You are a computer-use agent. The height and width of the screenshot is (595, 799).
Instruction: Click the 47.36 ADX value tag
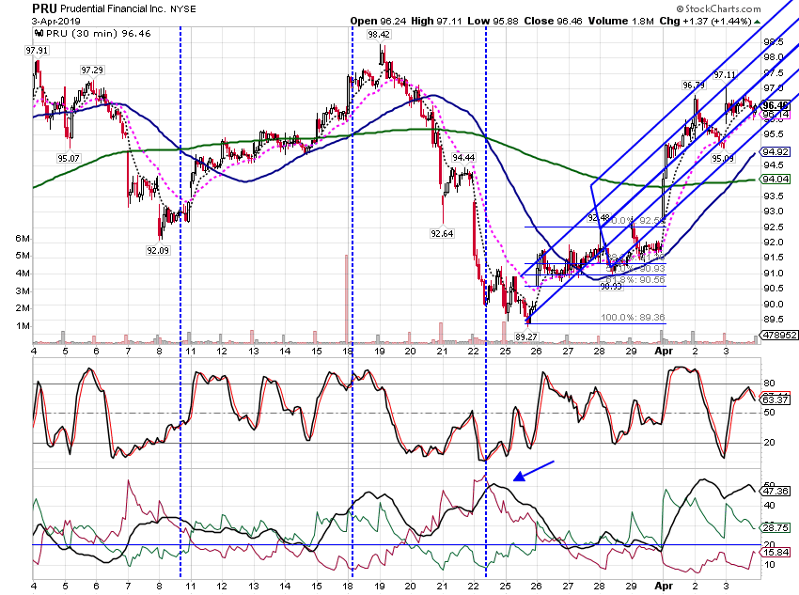click(x=775, y=491)
